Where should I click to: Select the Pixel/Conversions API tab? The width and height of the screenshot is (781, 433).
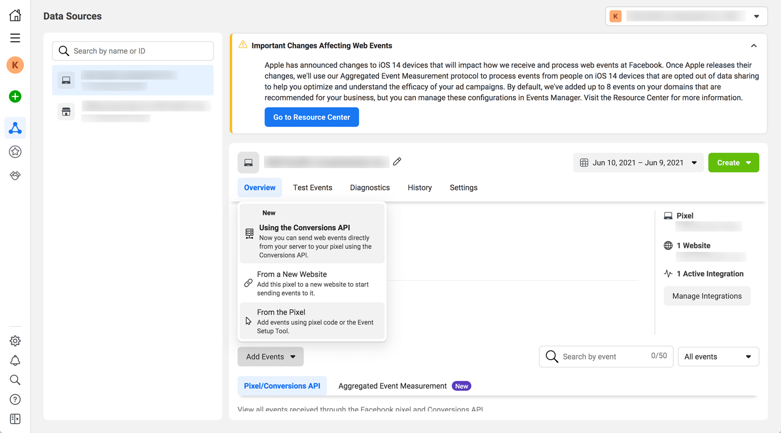(x=282, y=386)
